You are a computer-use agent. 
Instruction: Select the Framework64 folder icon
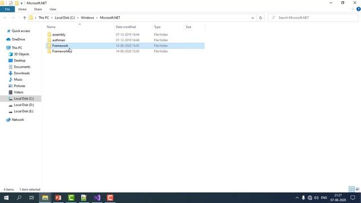[49, 51]
